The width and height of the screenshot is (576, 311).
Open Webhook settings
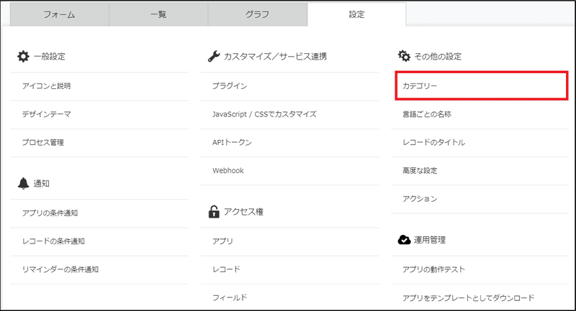(290, 171)
